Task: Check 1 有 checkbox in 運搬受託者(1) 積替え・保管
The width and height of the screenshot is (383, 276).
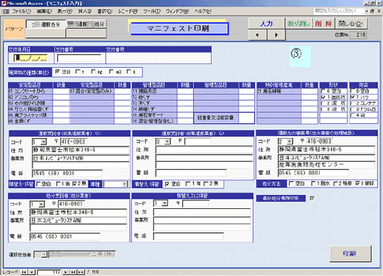Action: 58,183
